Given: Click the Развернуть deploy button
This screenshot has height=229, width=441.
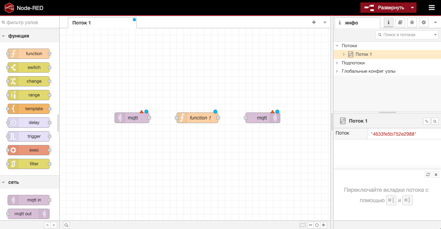Looking at the screenshot, I should tap(384, 8).
